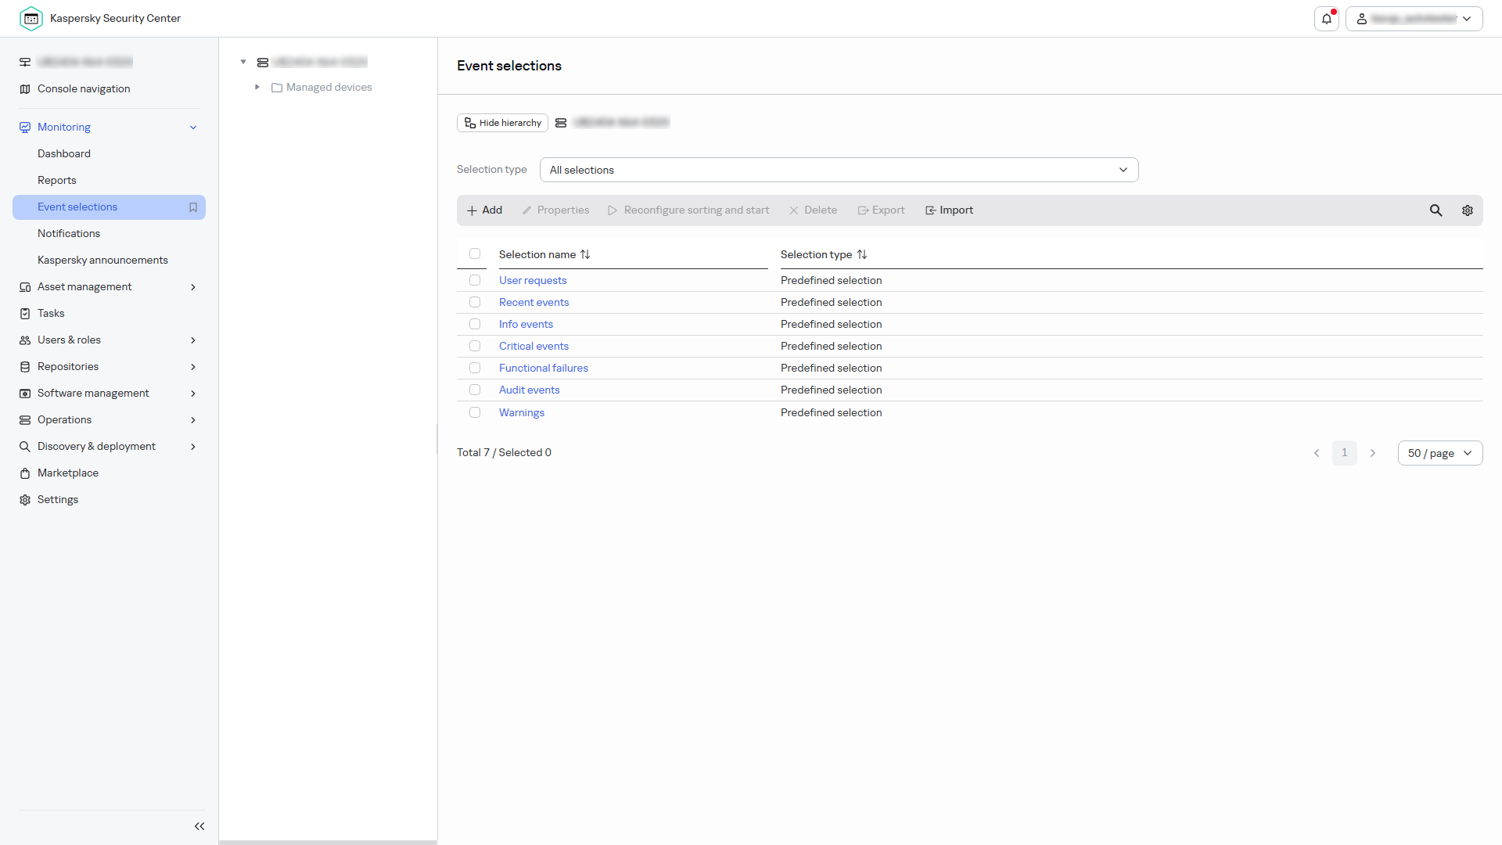Click the Hide hierarchy button
The width and height of the screenshot is (1502, 845).
point(502,123)
